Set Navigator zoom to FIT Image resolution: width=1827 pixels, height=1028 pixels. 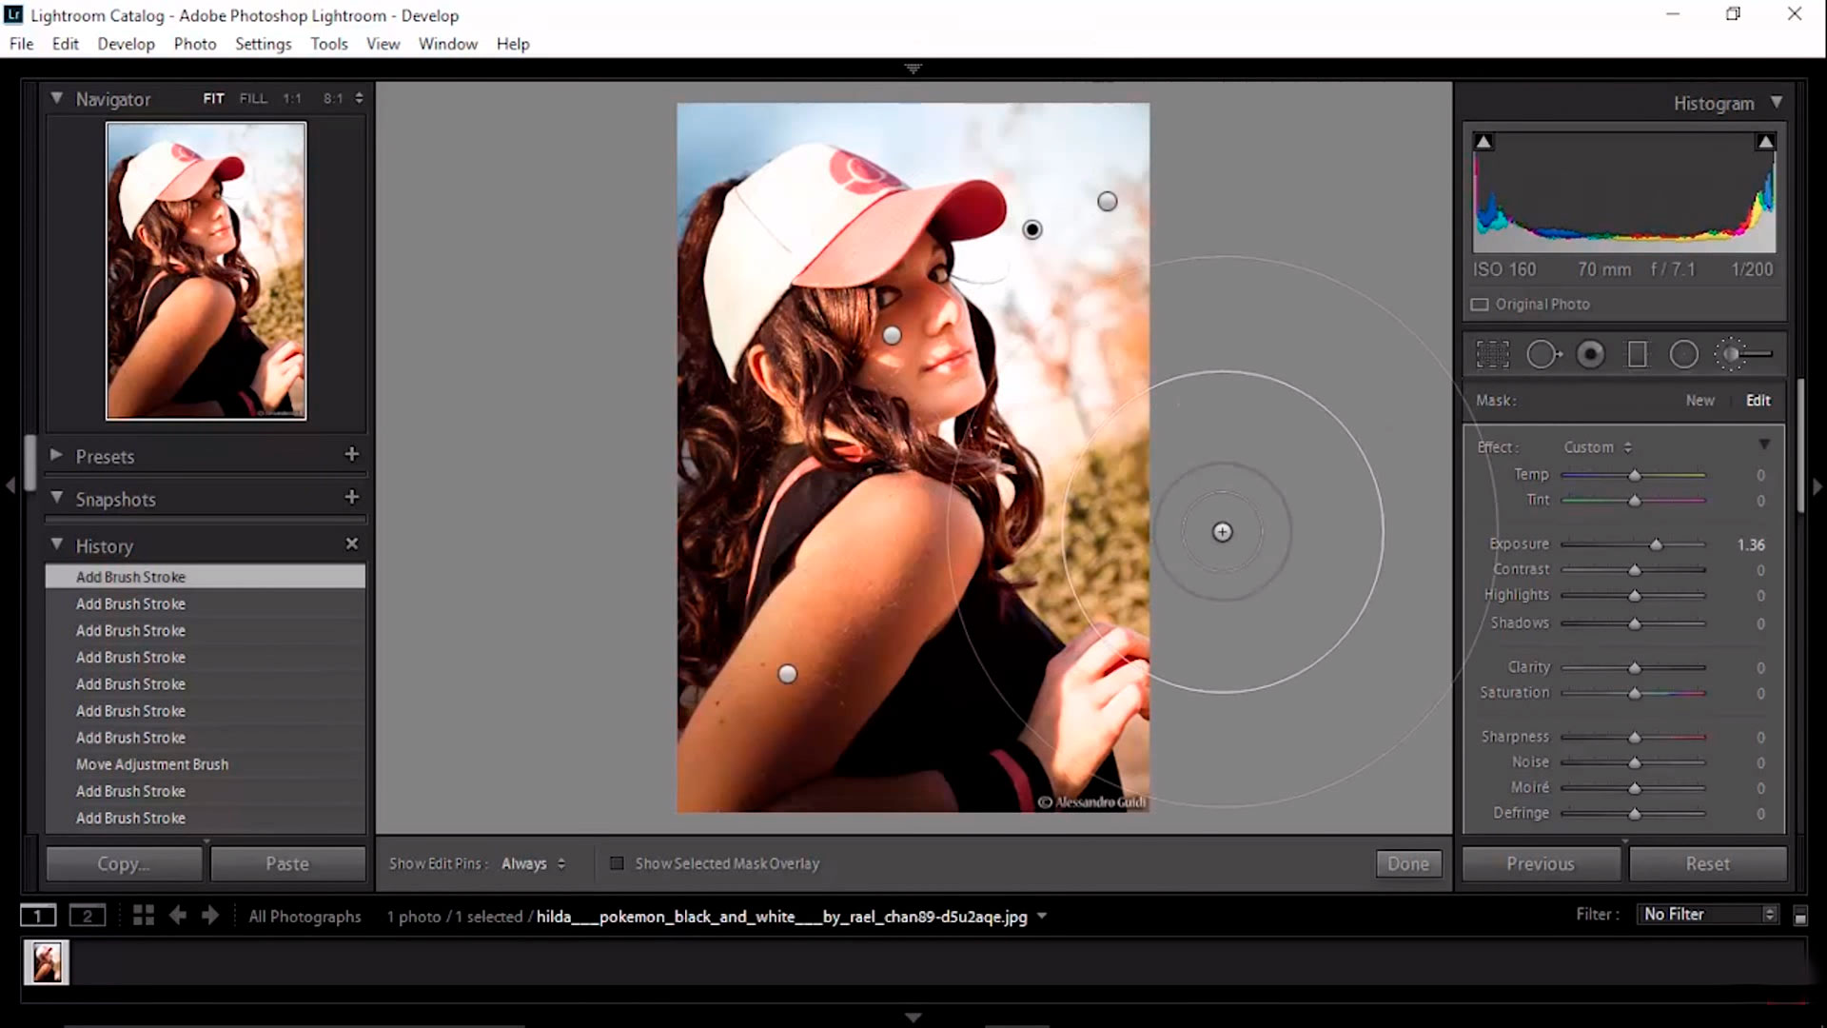tap(213, 98)
